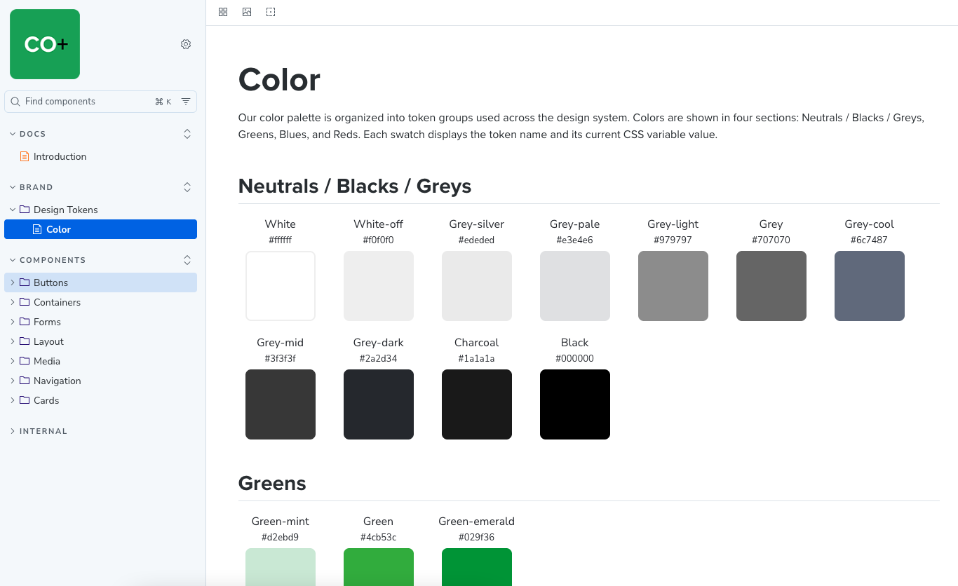Expand the INTERNAL section

pos(39,431)
